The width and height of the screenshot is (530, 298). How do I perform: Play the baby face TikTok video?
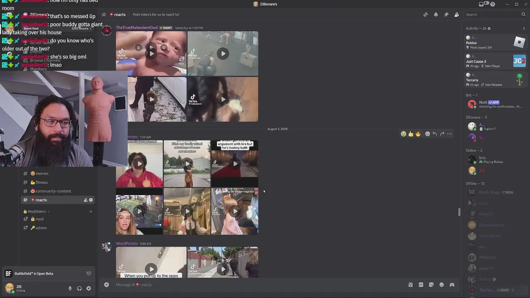coord(151,53)
